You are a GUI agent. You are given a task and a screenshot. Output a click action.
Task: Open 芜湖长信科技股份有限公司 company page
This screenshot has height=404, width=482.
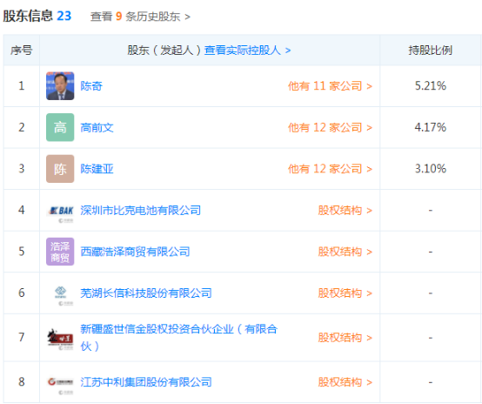(x=146, y=293)
